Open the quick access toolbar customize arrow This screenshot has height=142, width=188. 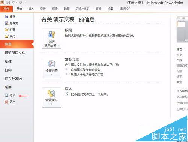pos(26,3)
